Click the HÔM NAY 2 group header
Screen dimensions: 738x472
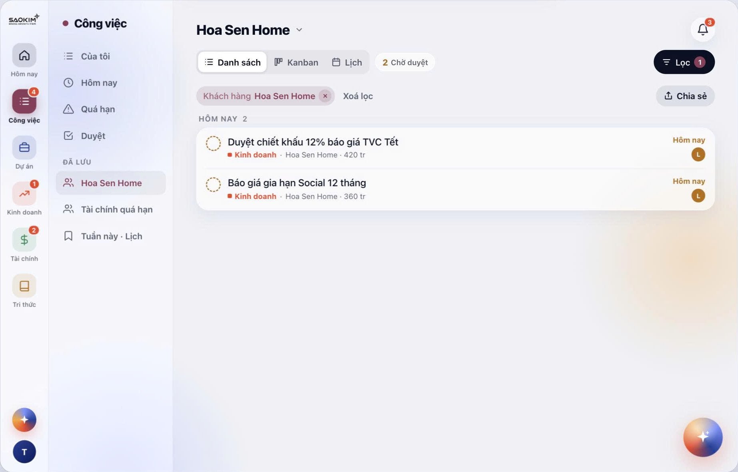(223, 119)
